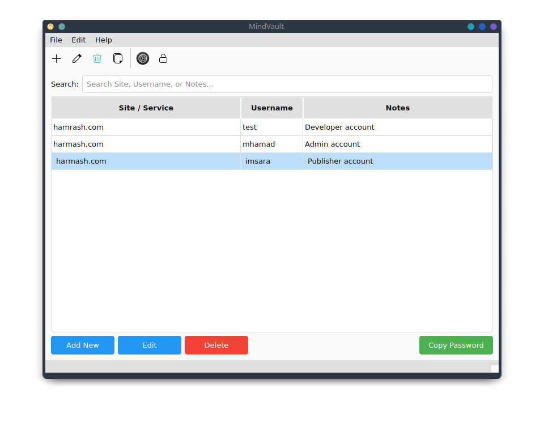Open settings via the dark gear icon
The image size is (544, 427).
tap(143, 58)
